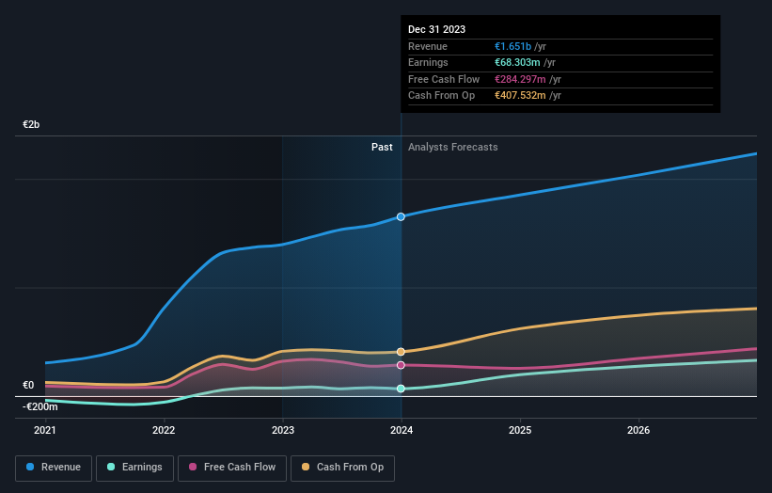Click the Analysts Forecasts label
This screenshot has width=772, height=493.
pos(453,147)
